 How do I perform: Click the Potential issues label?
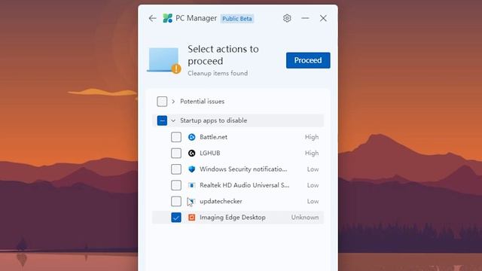pyautogui.click(x=203, y=102)
